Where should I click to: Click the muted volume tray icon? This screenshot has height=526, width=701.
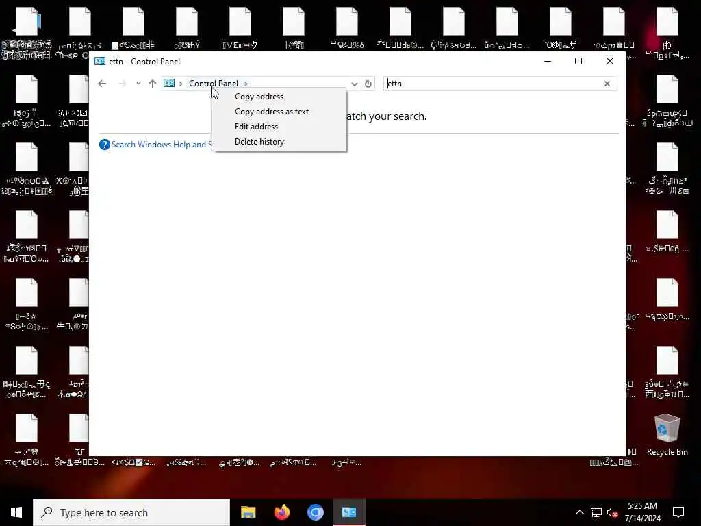coord(613,512)
